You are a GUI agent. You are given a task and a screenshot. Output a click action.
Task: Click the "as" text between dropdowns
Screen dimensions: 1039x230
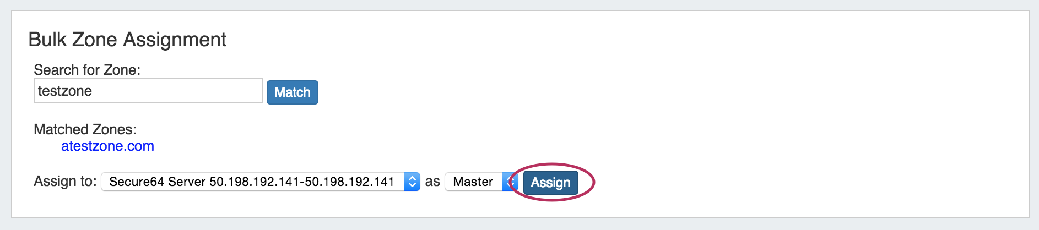[432, 182]
